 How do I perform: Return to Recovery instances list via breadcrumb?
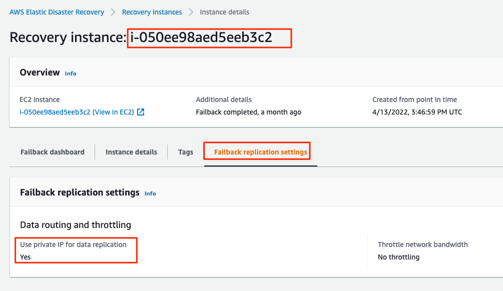tap(152, 12)
